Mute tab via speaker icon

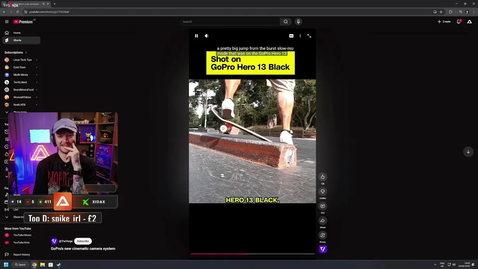point(43,4)
